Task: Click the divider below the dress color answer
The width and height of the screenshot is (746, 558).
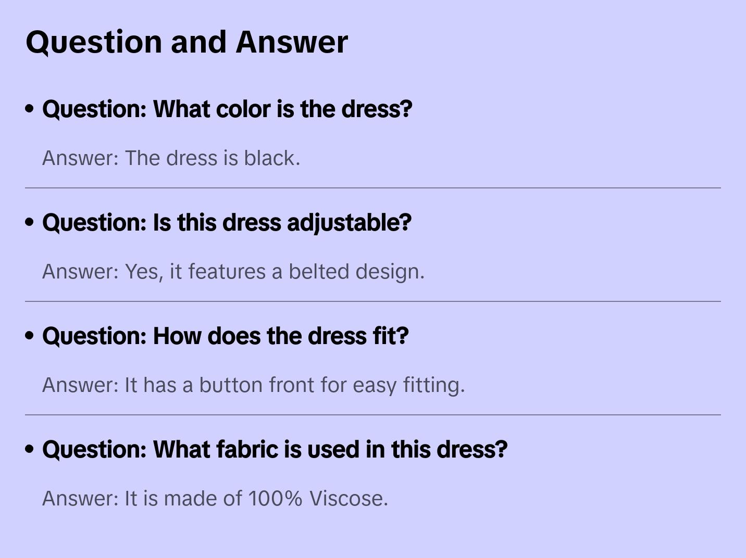Action: pos(373,188)
